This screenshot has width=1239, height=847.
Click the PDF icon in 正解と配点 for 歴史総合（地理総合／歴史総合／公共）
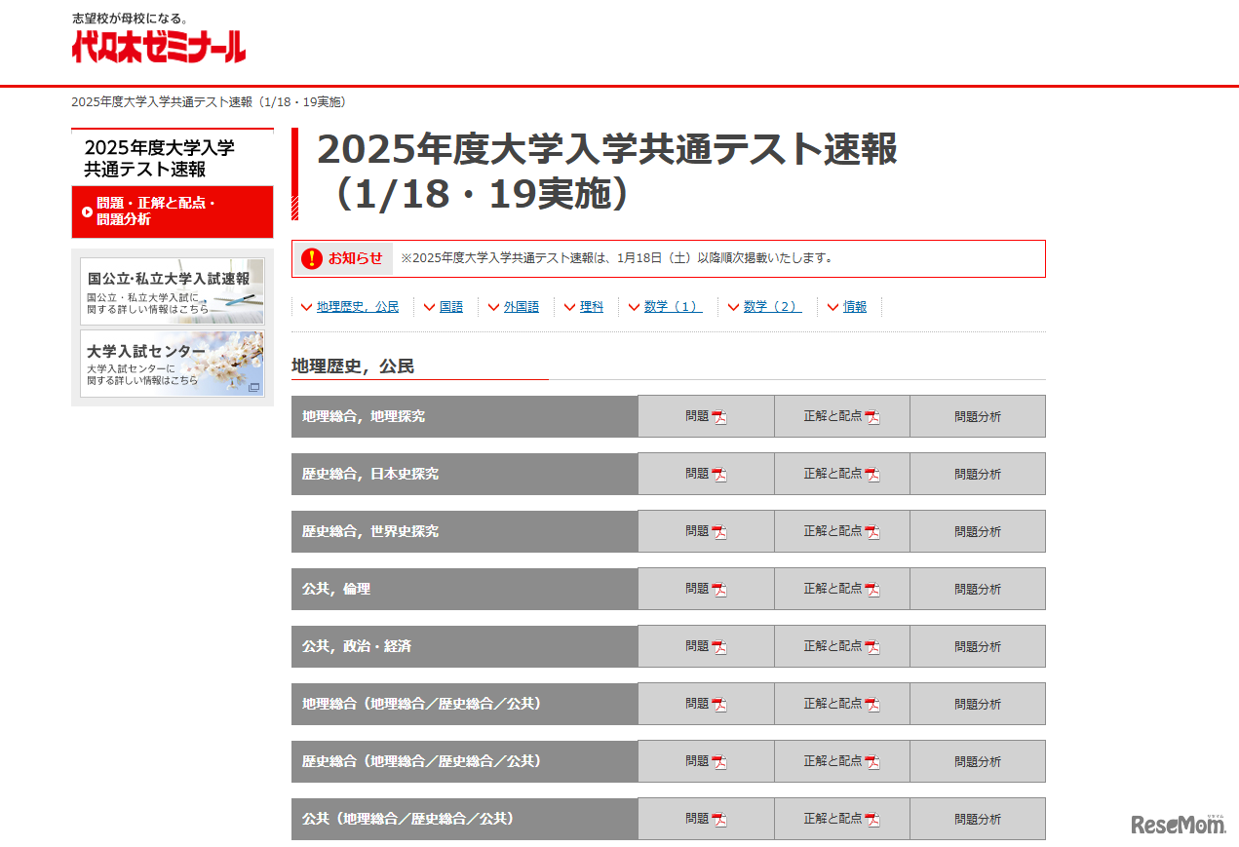pos(874,760)
